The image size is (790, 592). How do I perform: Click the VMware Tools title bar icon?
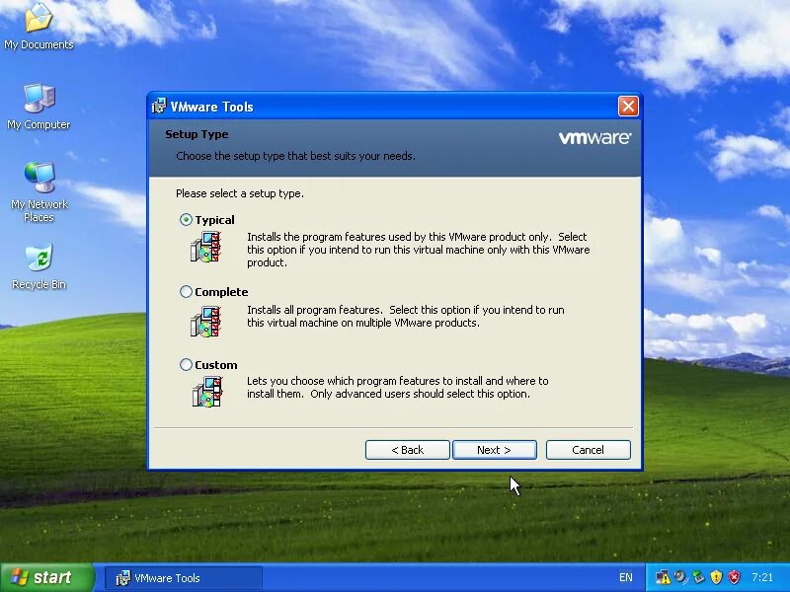click(159, 107)
